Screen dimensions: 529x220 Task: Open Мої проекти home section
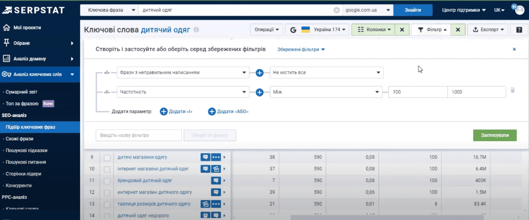point(28,28)
